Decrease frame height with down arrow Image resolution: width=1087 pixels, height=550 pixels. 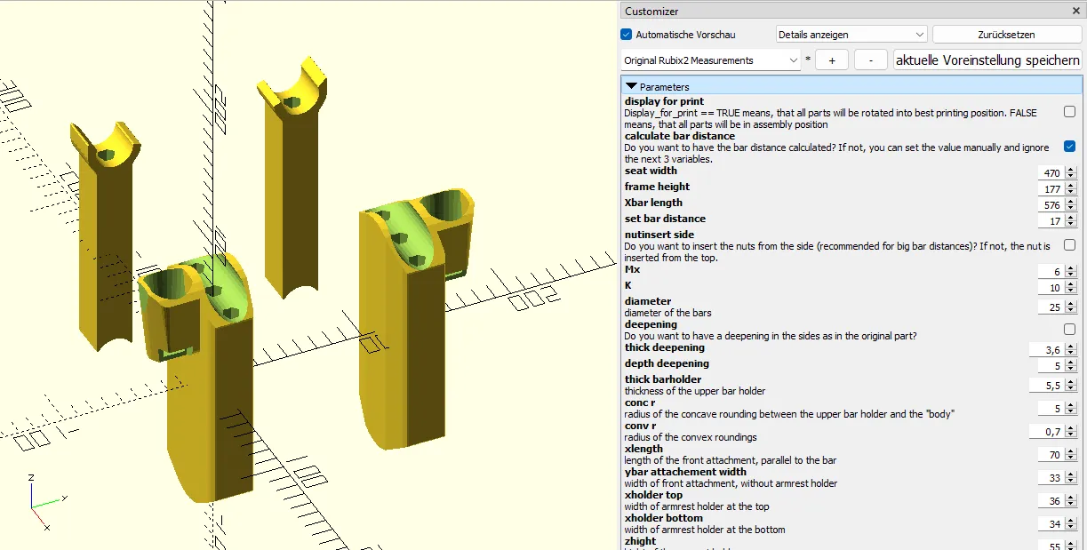1071,193
